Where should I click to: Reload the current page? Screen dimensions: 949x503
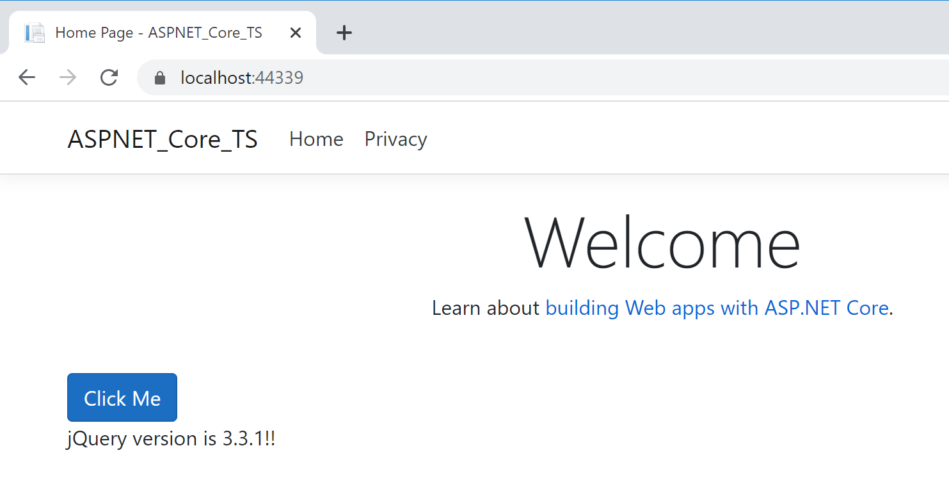coord(109,77)
